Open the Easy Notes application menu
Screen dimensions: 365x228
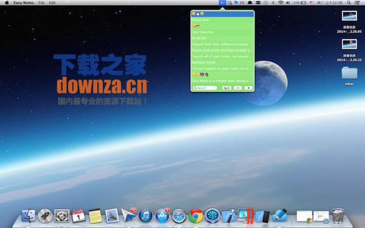click(x=24, y=3)
